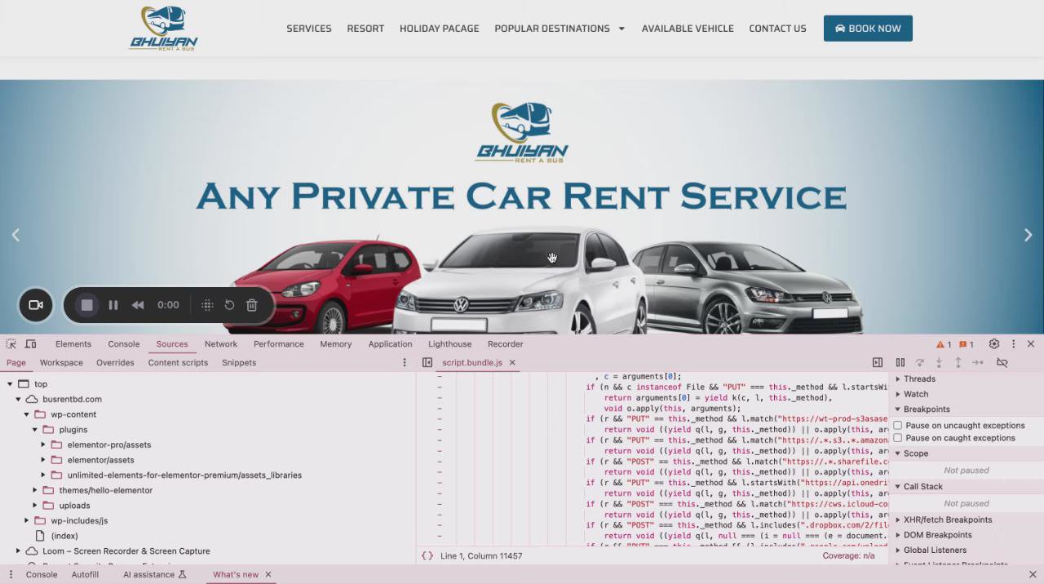Stop the Loom recording

click(x=87, y=305)
